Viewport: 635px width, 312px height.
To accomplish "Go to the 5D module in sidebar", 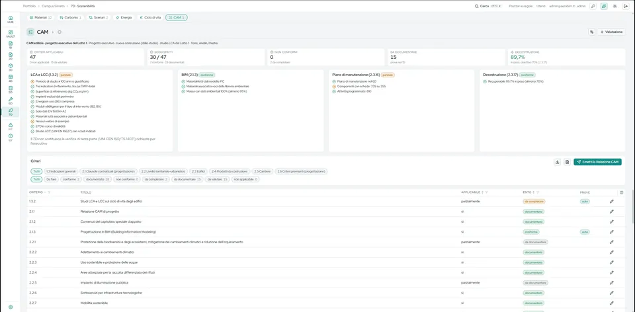I will tap(11, 89).
